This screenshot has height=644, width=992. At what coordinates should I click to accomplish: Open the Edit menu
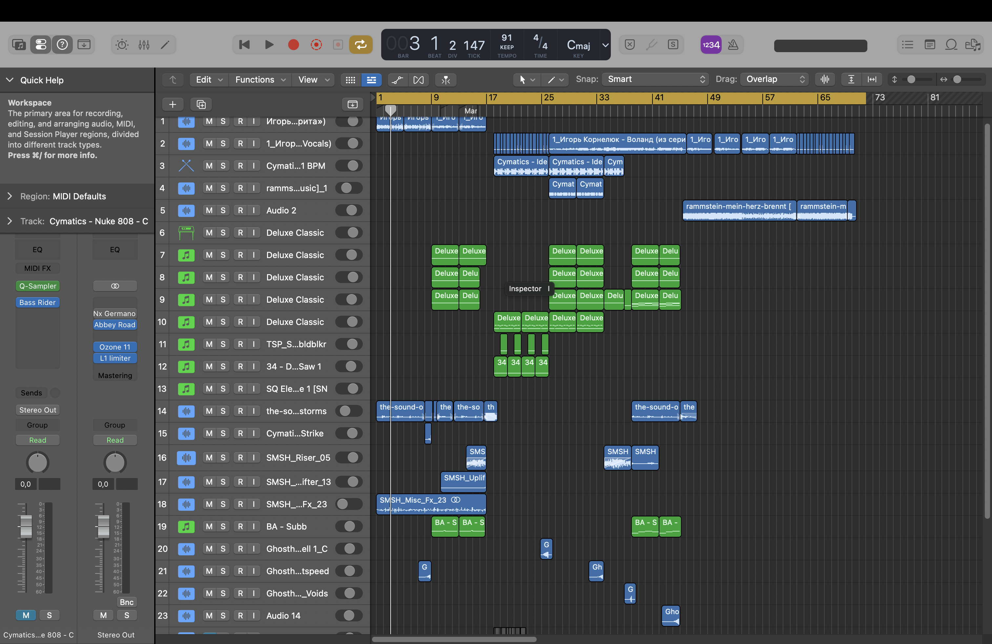(209, 80)
